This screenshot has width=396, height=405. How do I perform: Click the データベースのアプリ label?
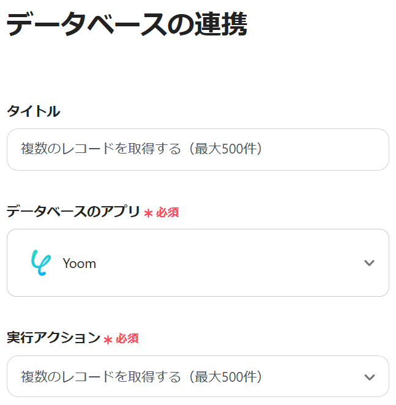tap(73, 212)
